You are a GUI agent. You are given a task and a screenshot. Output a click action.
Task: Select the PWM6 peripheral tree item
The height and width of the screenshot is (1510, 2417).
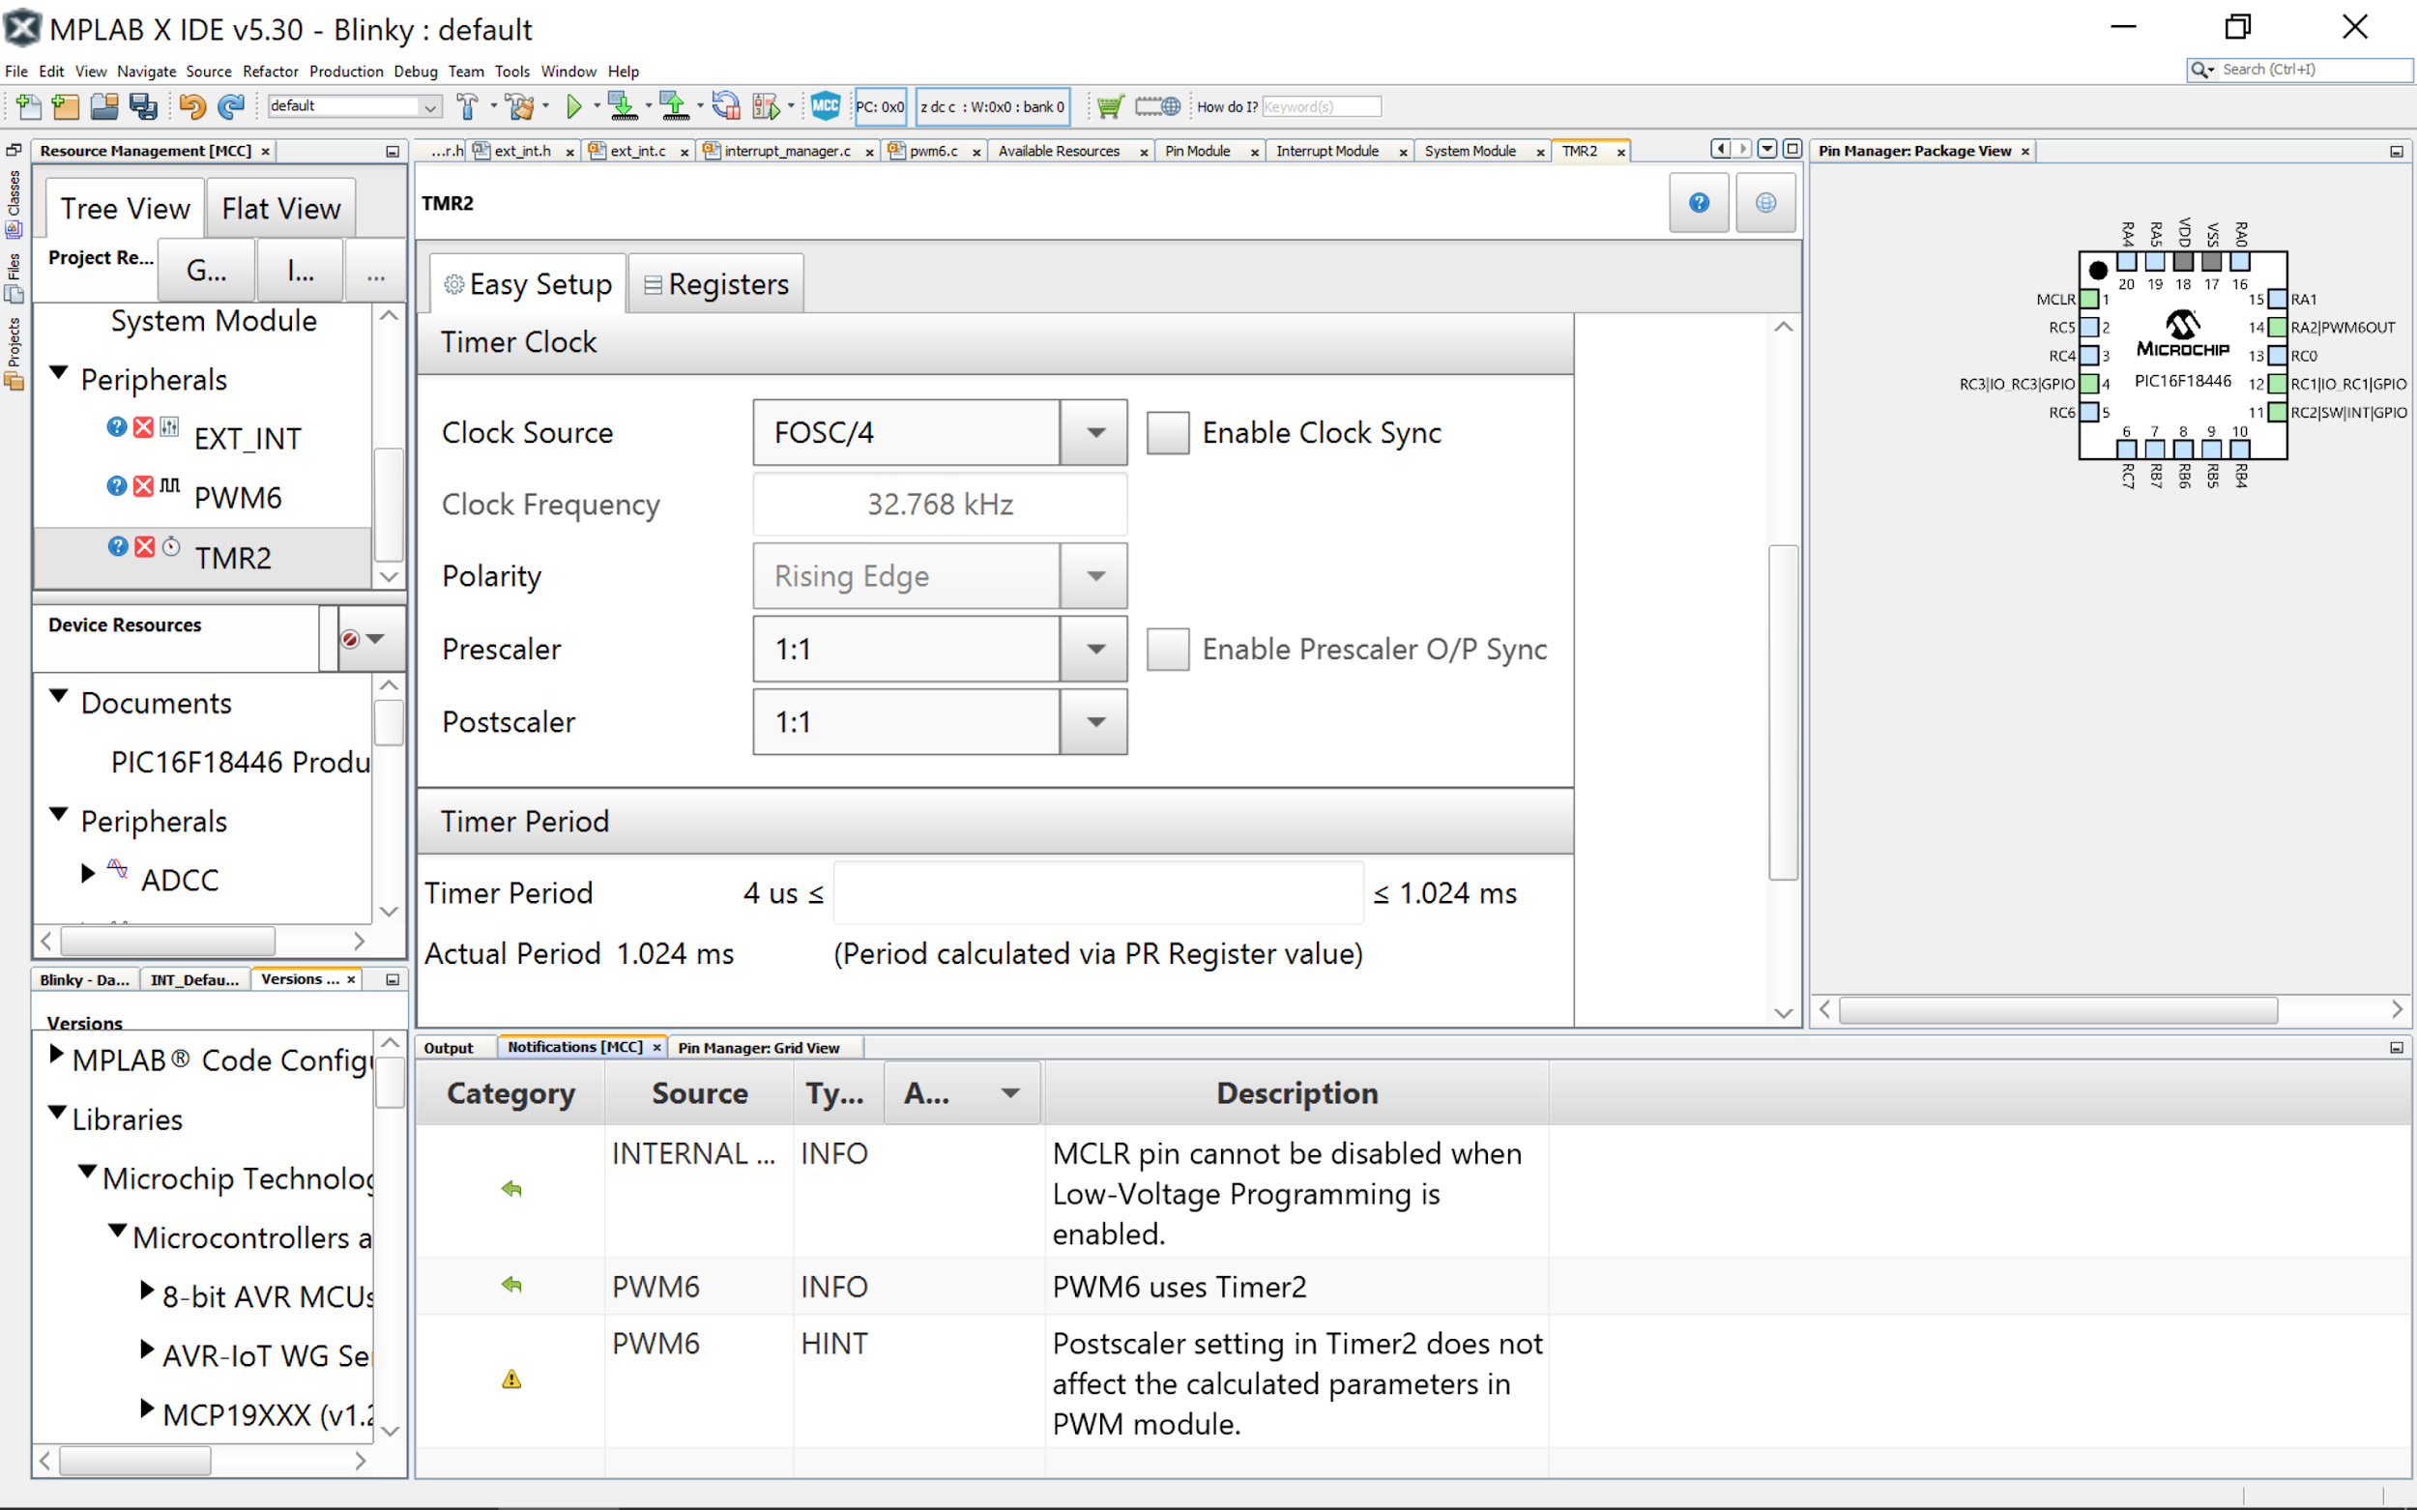tap(238, 497)
